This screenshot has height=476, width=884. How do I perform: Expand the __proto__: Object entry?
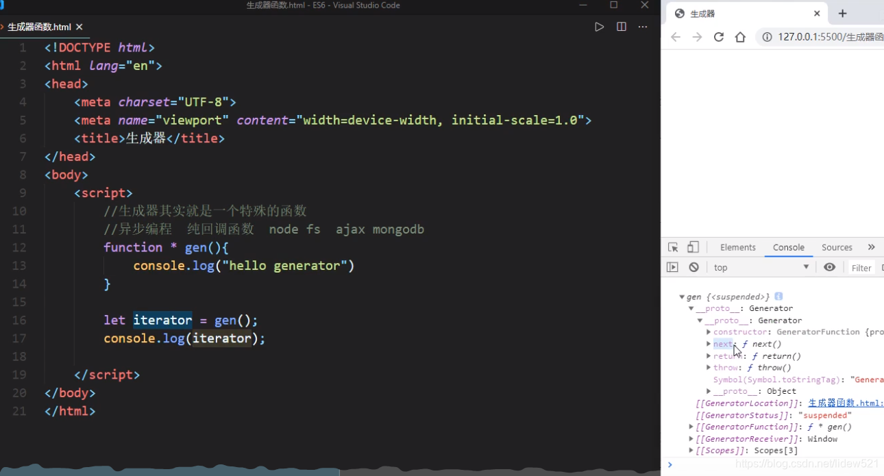pyautogui.click(x=709, y=391)
